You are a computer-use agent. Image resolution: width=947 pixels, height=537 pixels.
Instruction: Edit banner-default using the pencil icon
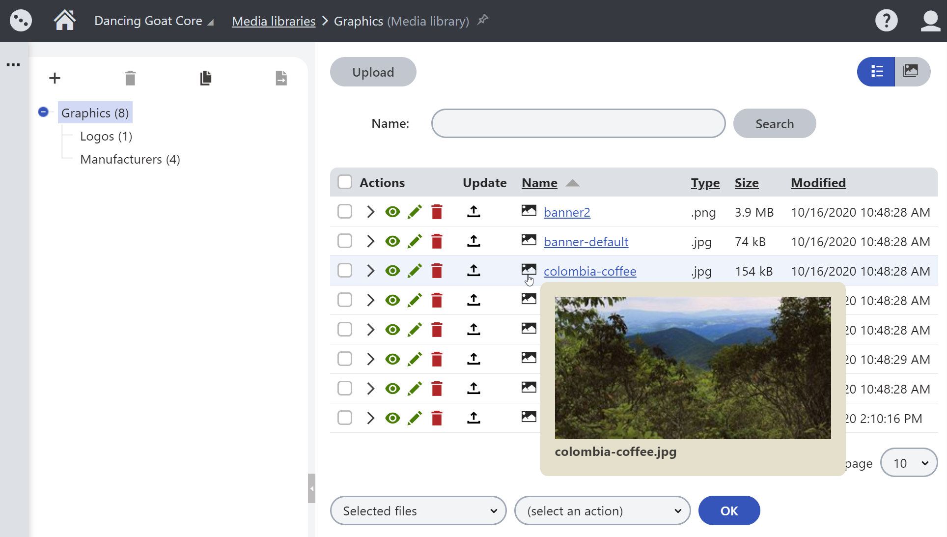(415, 241)
